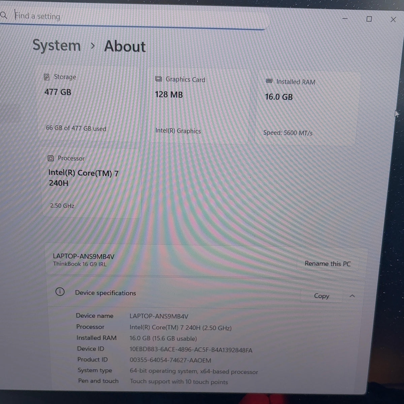The width and height of the screenshot is (404, 404).
Task: Click the Graphics Card monitor icon
Action: coord(158,79)
